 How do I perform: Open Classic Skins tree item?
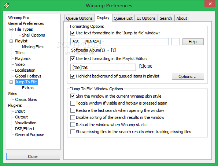(x=26, y=99)
